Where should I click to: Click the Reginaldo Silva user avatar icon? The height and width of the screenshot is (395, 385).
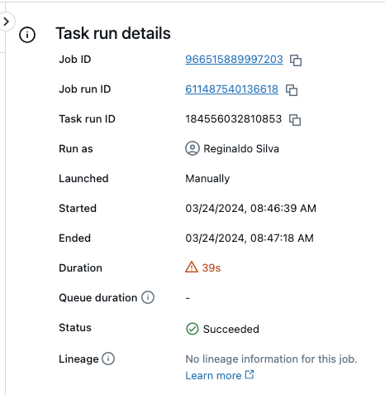pyautogui.click(x=192, y=148)
